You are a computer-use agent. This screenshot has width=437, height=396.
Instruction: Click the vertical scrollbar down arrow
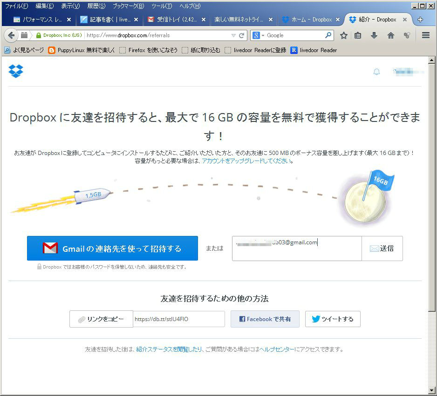432,390
